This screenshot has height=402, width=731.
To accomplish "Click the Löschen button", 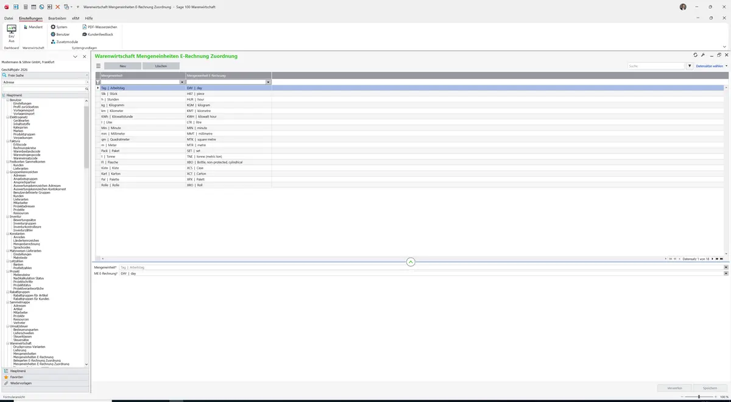I will [x=161, y=66].
